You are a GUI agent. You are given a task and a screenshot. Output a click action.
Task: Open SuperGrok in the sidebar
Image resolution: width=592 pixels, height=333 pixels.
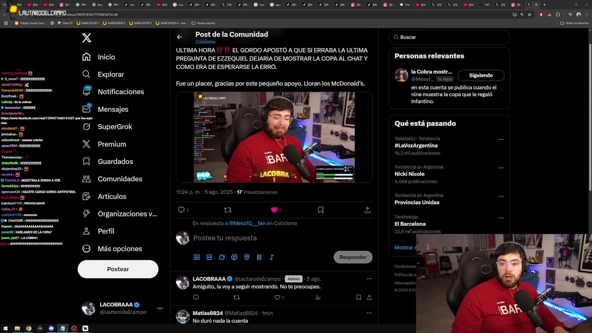pos(107,127)
